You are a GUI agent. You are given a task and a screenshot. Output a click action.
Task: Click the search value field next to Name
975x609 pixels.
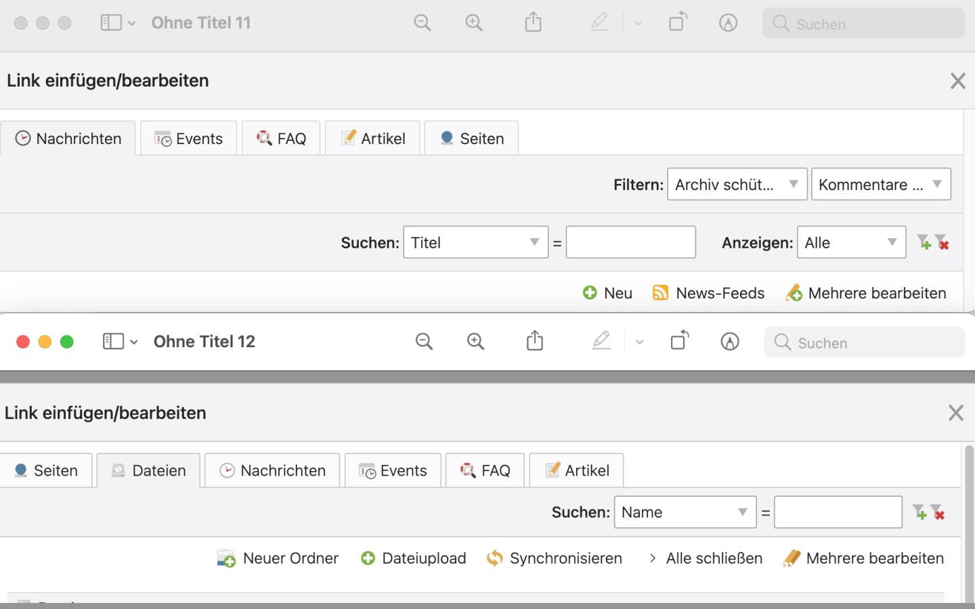(x=838, y=512)
